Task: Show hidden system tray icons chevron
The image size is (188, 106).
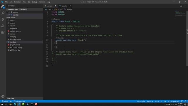Action: (165, 104)
